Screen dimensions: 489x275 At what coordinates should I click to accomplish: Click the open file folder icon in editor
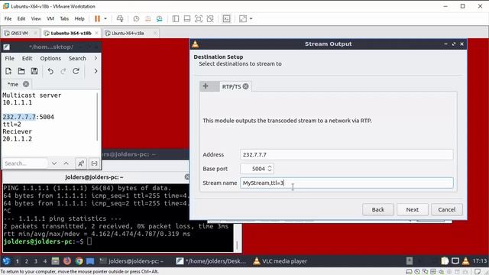click(21, 71)
